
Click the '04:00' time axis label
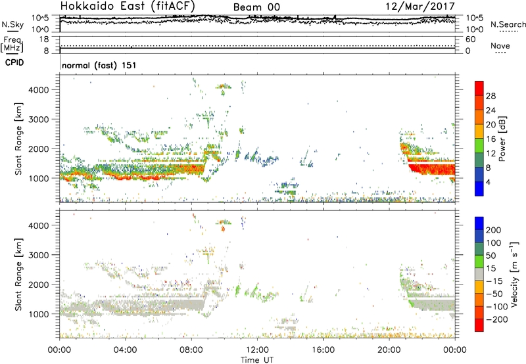[125, 350]
